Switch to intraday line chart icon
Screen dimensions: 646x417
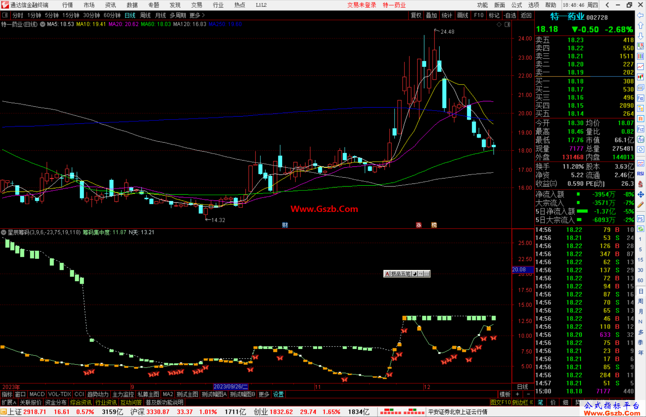(x=640, y=67)
